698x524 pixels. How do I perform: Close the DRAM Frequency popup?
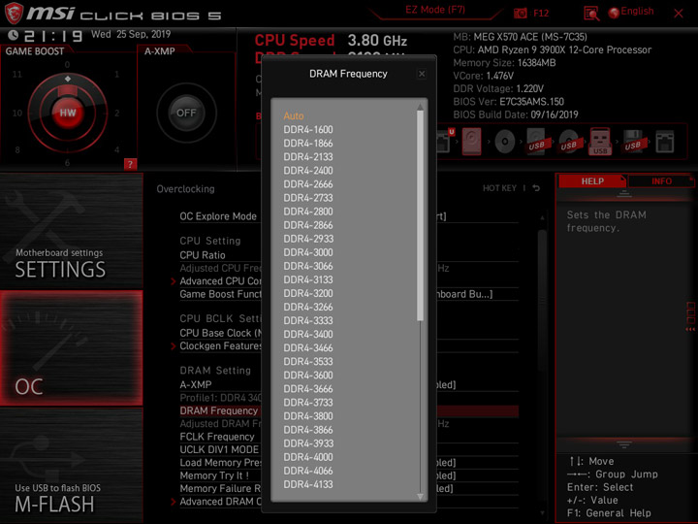coord(422,74)
